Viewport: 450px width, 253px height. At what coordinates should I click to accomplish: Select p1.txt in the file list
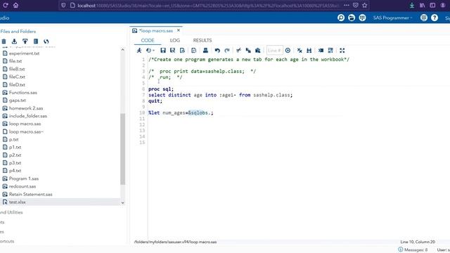point(15,147)
